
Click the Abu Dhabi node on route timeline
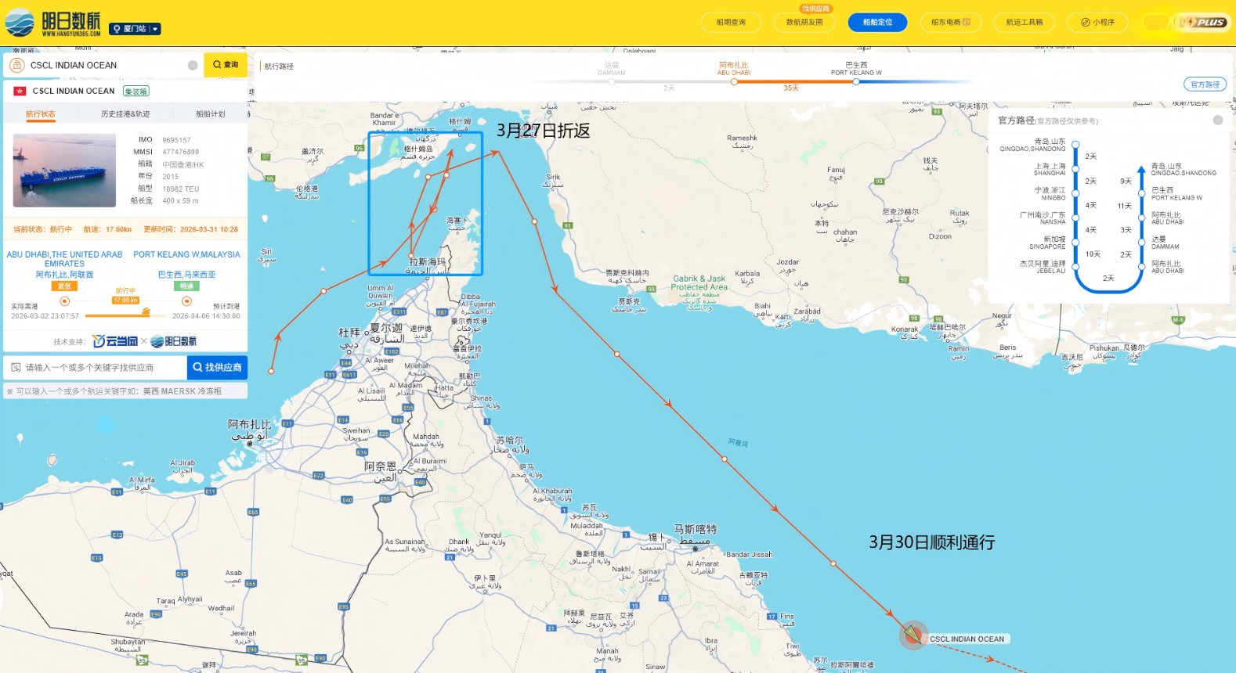[734, 81]
